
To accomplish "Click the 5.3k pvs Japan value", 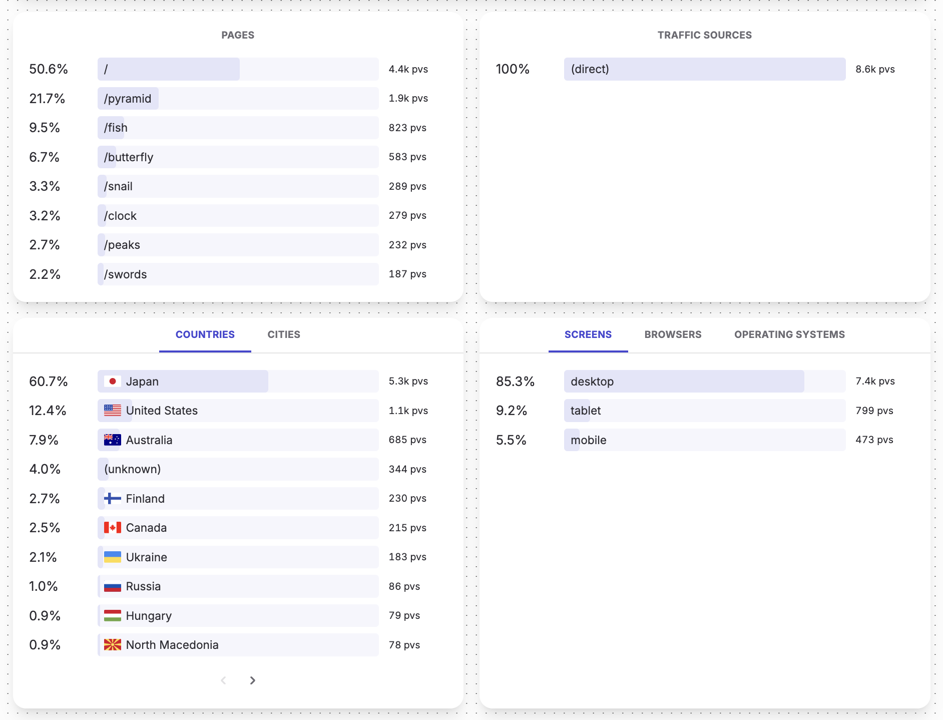I will pyautogui.click(x=408, y=381).
